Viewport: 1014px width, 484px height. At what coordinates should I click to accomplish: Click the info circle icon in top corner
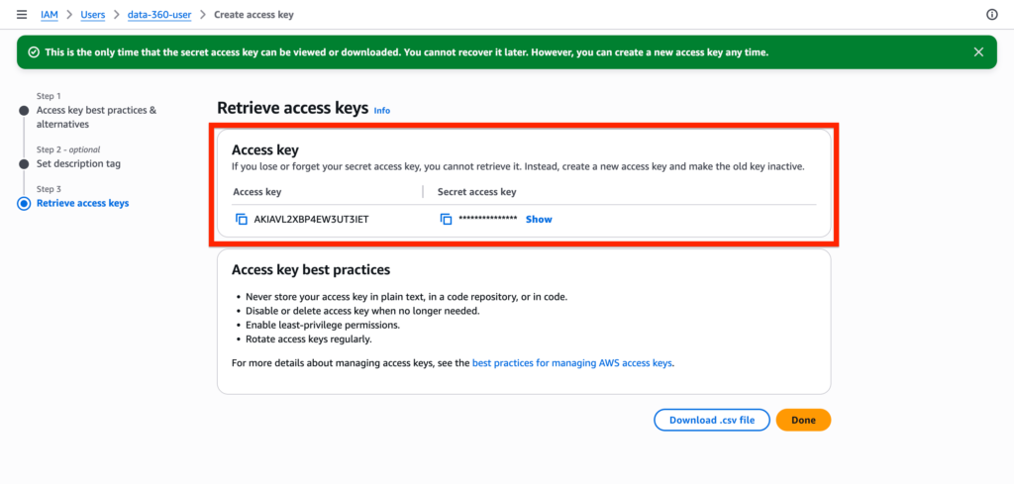[x=992, y=15]
